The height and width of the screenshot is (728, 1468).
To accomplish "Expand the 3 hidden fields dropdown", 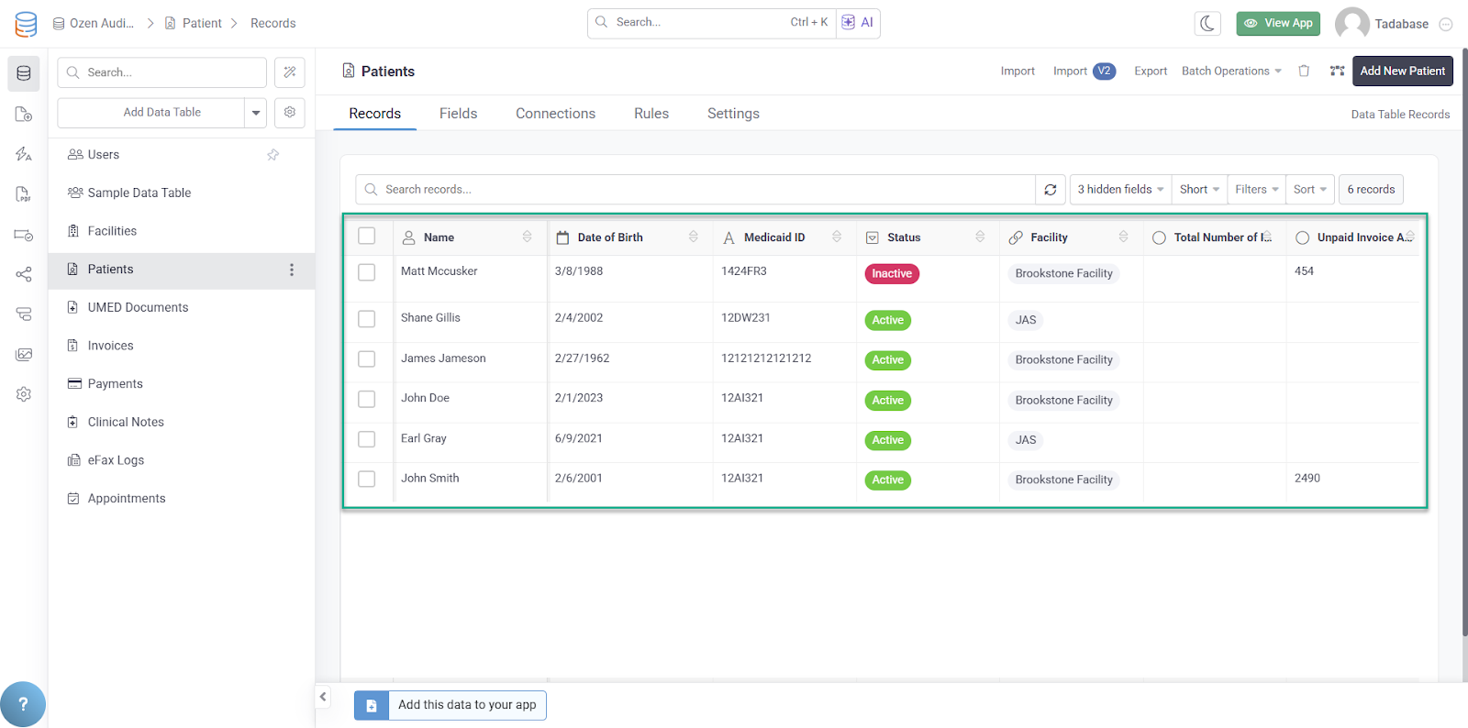I will point(1120,190).
